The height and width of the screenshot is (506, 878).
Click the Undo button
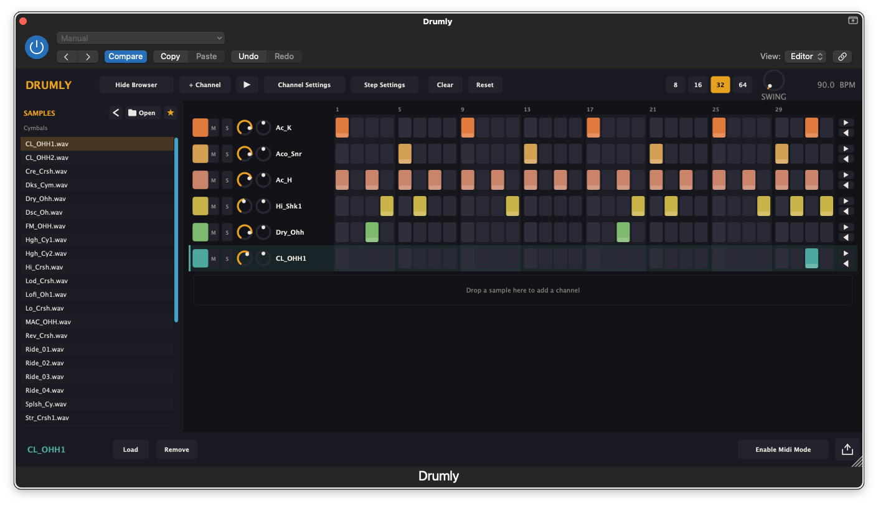point(248,57)
